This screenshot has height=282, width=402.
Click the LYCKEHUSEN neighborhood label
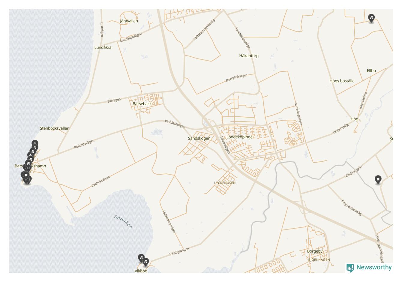tap(225, 183)
